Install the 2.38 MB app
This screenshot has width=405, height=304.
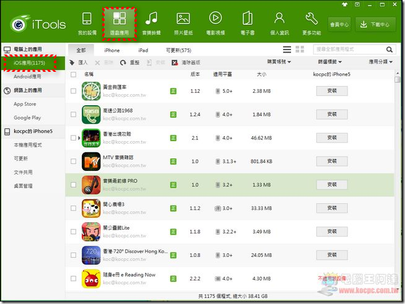pos(332,91)
